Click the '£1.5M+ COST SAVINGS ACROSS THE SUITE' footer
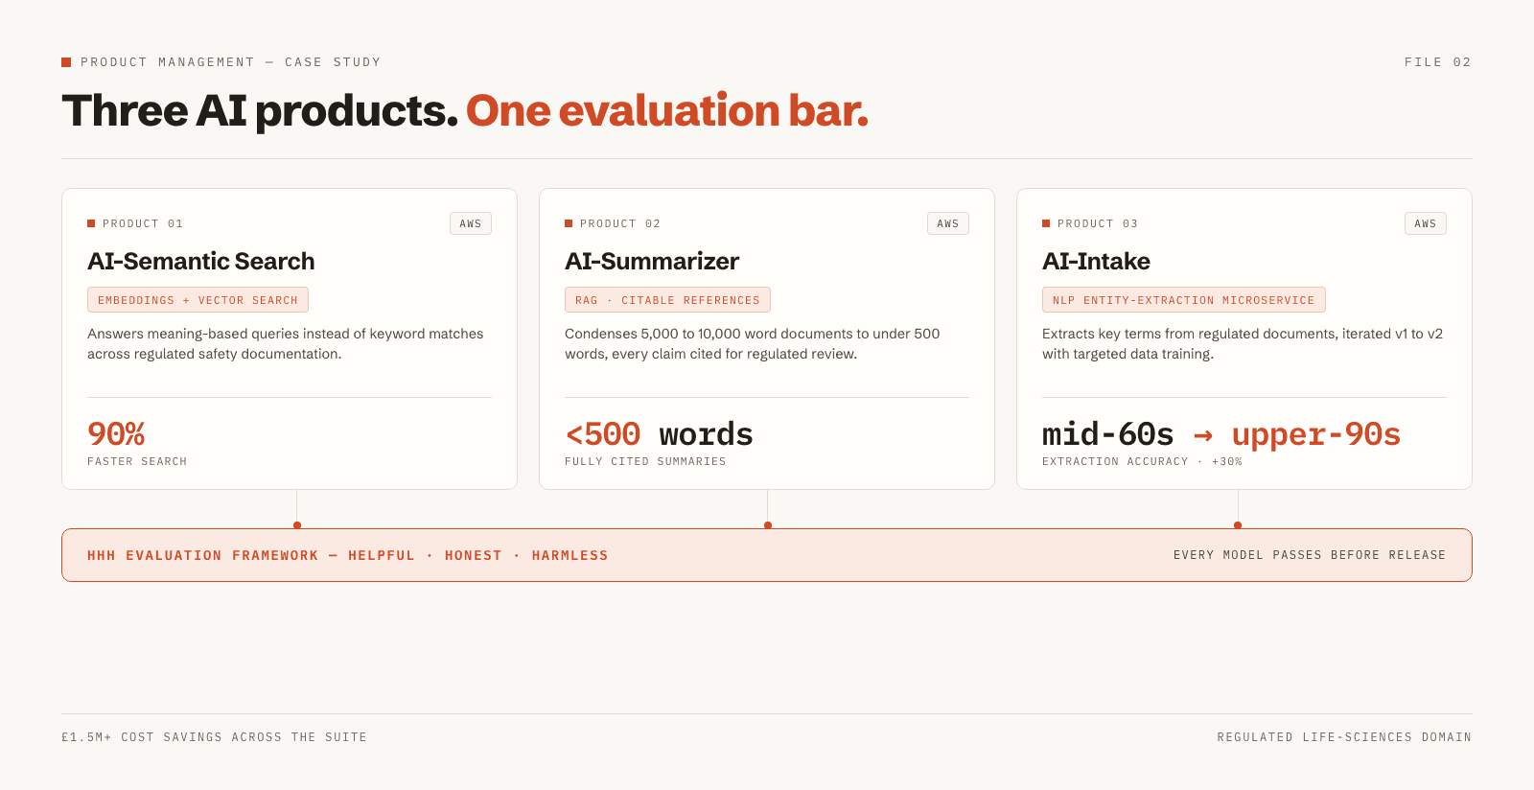The width and height of the screenshot is (1534, 790). [214, 737]
